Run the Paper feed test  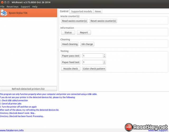(71, 62)
